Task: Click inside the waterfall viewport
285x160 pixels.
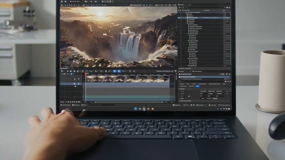Action: (x=119, y=37)
